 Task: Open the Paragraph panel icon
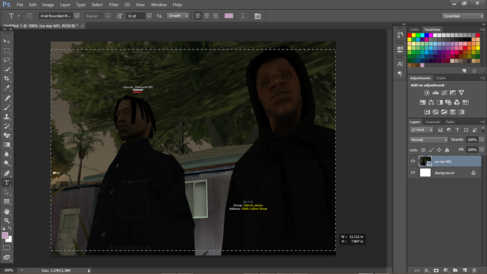click(x=400, y=74)
